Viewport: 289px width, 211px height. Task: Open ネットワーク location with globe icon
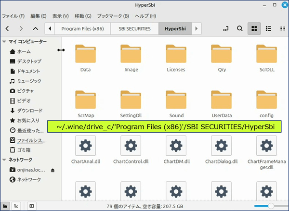point(25,179)
